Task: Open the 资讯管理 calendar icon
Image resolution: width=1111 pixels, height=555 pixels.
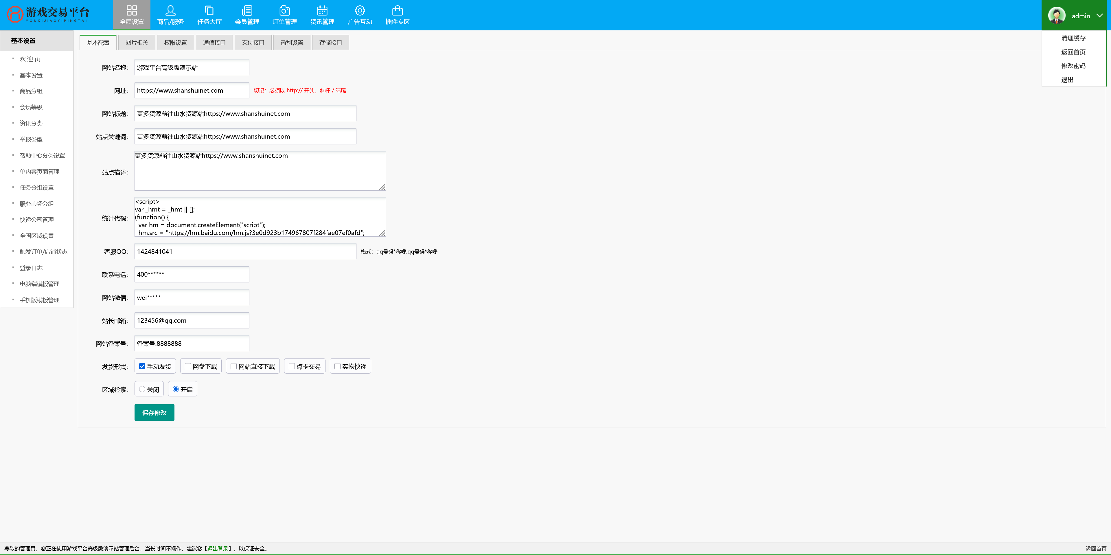Action: coord(322,10)
